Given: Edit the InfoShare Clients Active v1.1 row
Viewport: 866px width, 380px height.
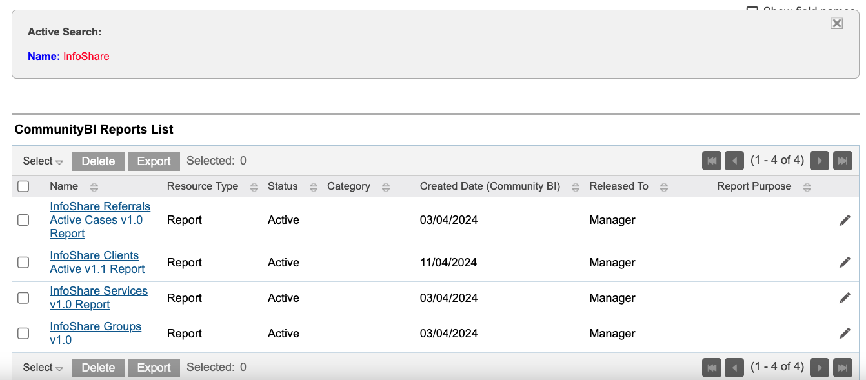Looking at the screenshot, I should coord(845,262).
